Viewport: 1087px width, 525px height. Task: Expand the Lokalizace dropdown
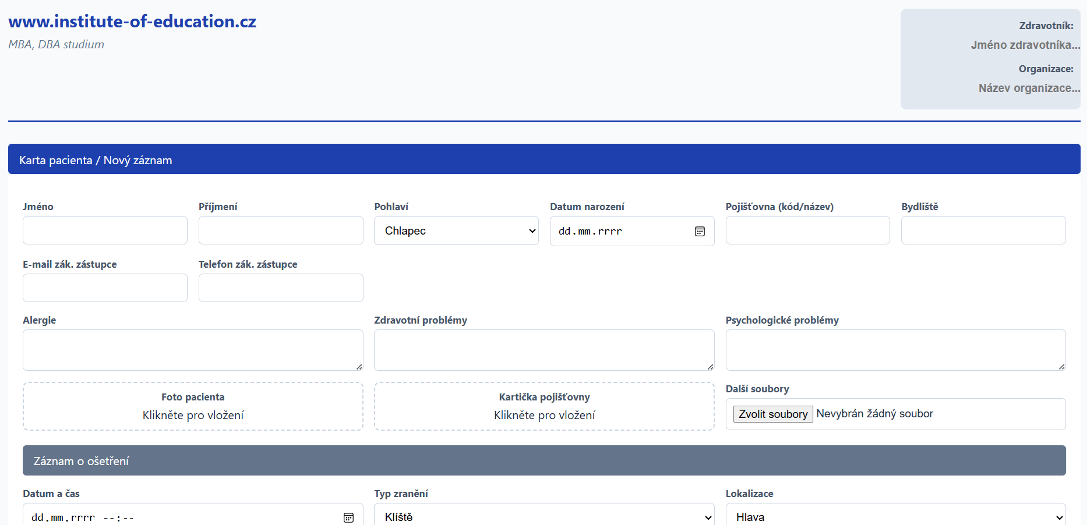895,516
